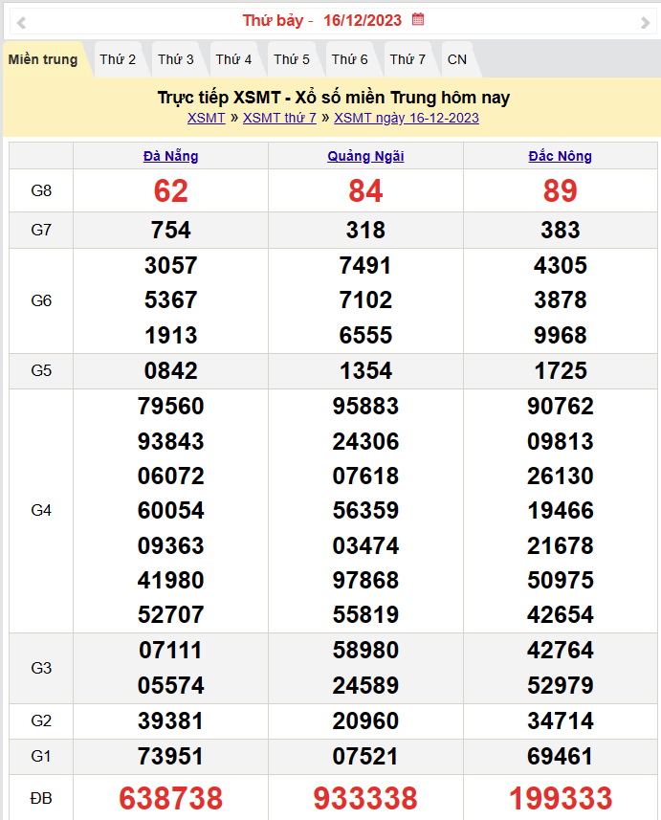Click the ĐB jackpot number 933338
661x820 pixels.
click(365, 799)
